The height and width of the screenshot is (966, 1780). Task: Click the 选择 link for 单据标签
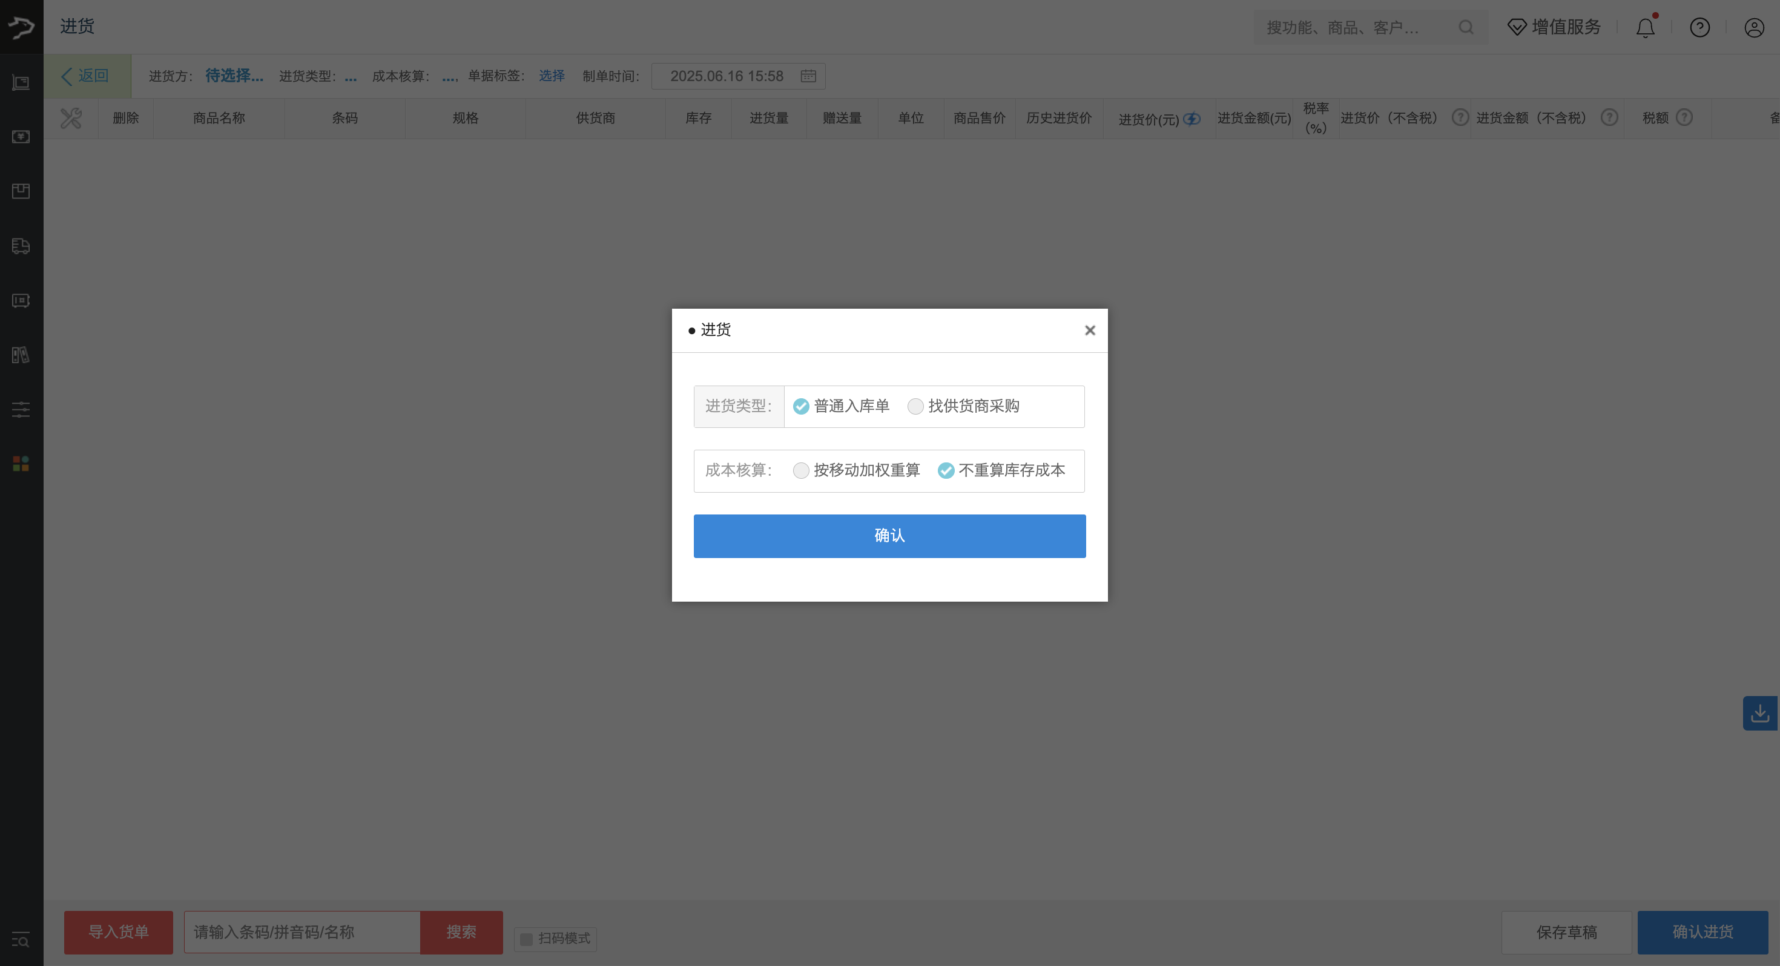click(552, 75)
